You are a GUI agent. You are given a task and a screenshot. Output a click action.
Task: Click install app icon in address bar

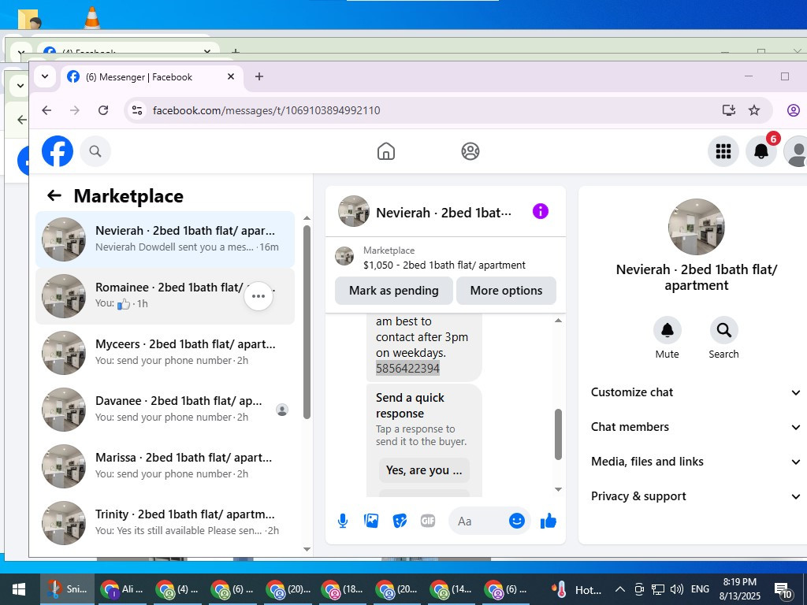pos(728,110)
